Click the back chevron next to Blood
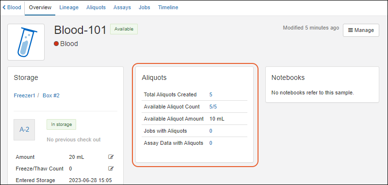 point(4,7)
